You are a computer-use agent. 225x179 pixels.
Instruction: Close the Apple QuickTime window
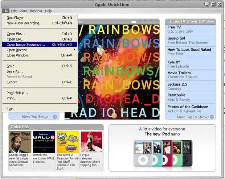click(x=220, y=4)
